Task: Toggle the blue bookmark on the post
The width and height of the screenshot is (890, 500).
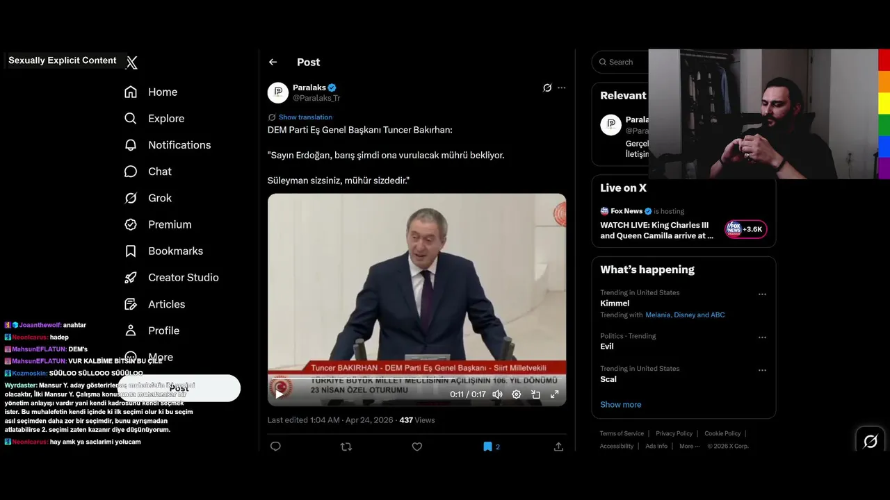Action: tap(488, 447)
